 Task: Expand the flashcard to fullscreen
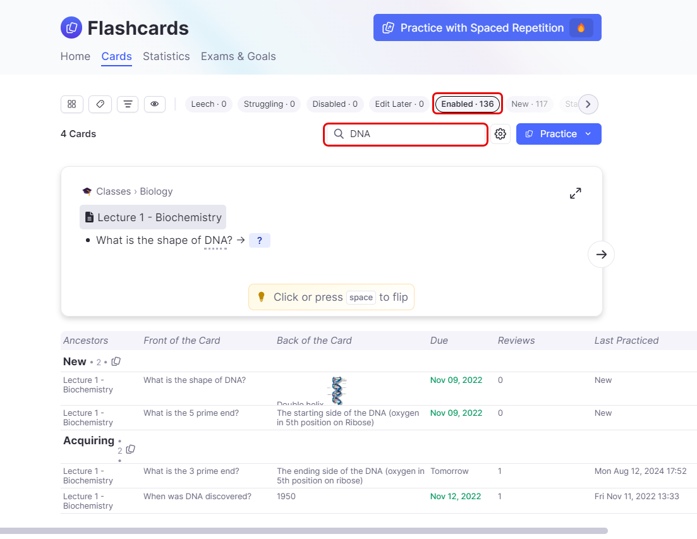pos(575,193)
